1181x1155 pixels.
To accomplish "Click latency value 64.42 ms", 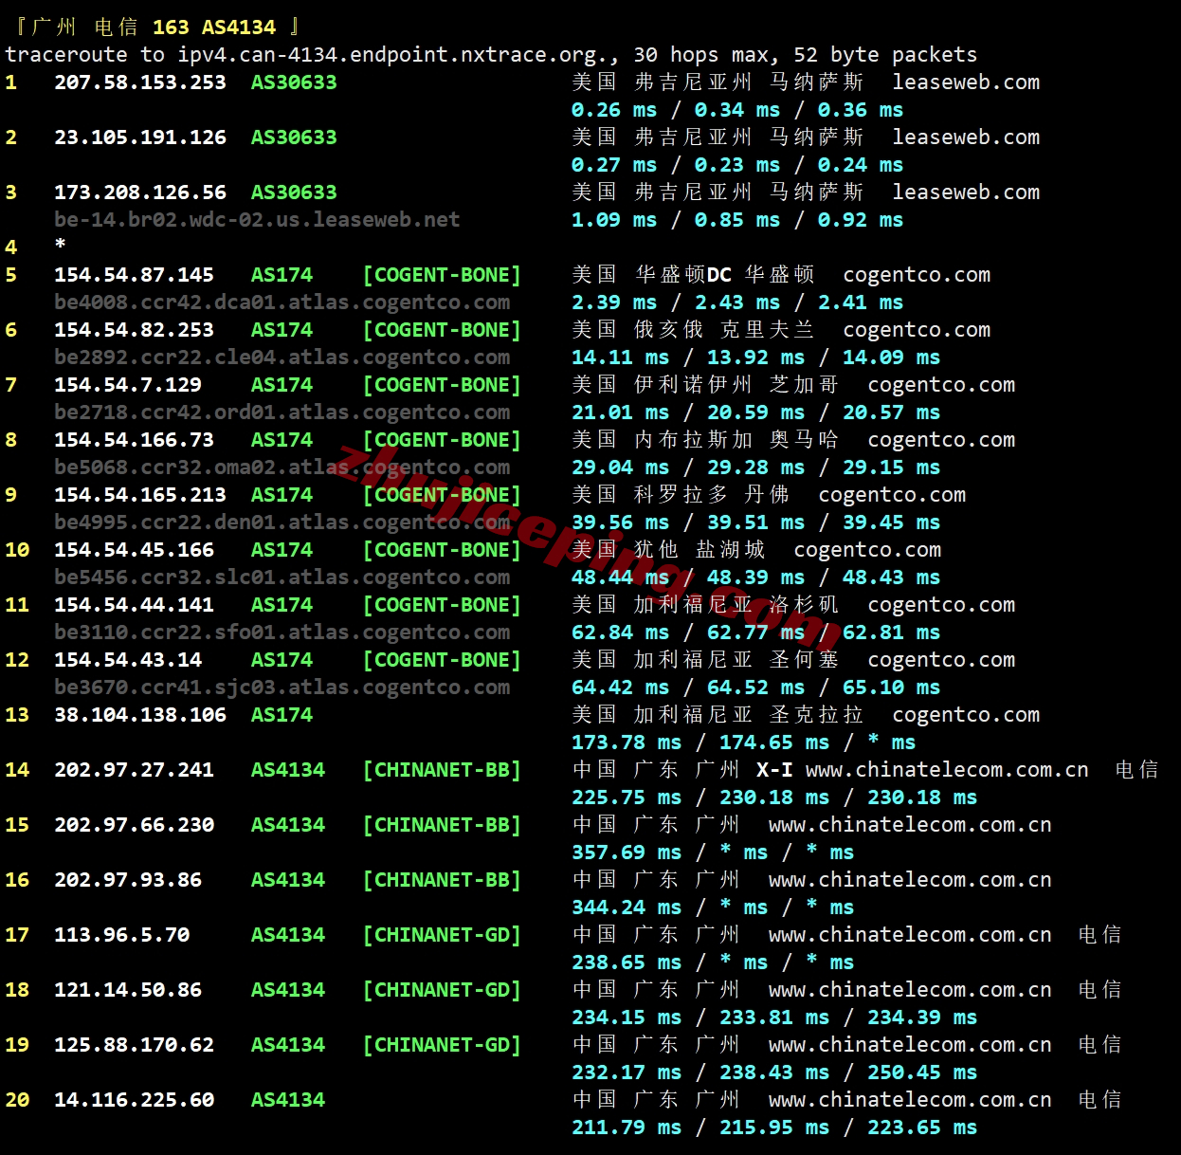I will click(621, 687).
